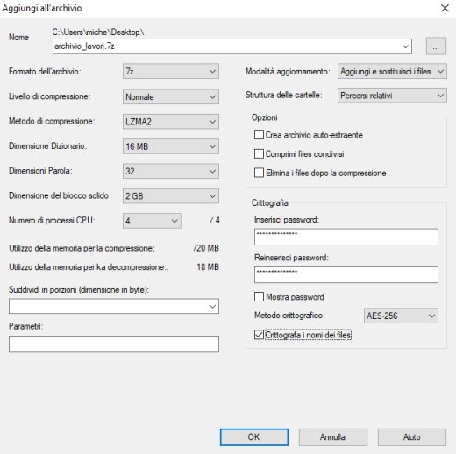Expand Dimensione del blocco solido dropdown

coord(171,196)
